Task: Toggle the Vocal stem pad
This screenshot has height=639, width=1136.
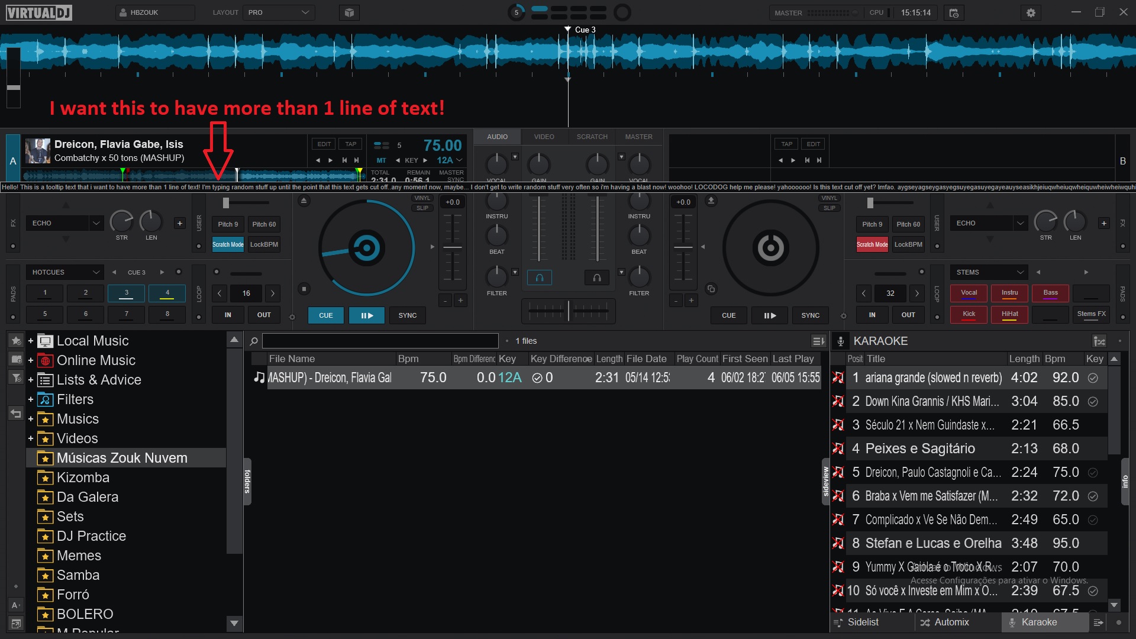Action: click(x=969, y=293)
